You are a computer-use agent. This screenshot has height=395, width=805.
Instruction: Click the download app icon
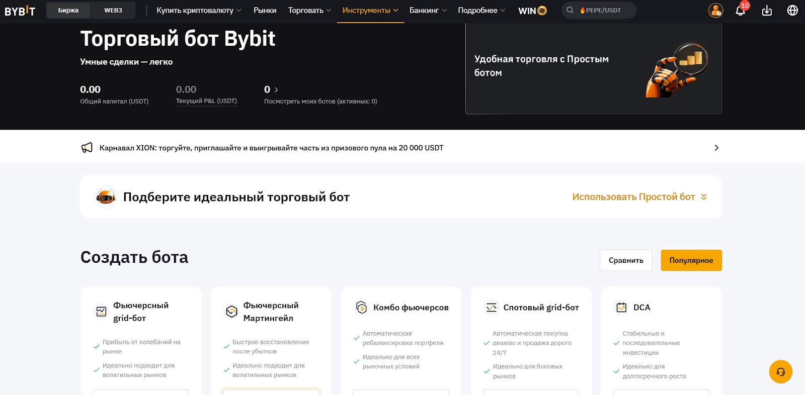tap(767, 10)
